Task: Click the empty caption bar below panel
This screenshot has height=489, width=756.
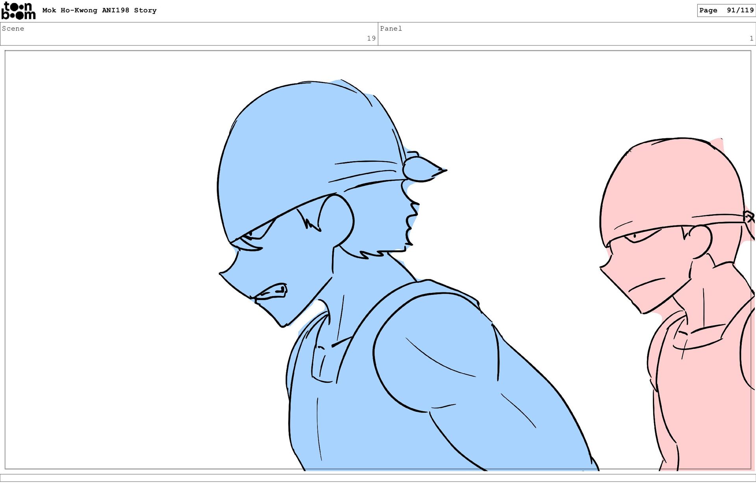Action: pos(378,478)
